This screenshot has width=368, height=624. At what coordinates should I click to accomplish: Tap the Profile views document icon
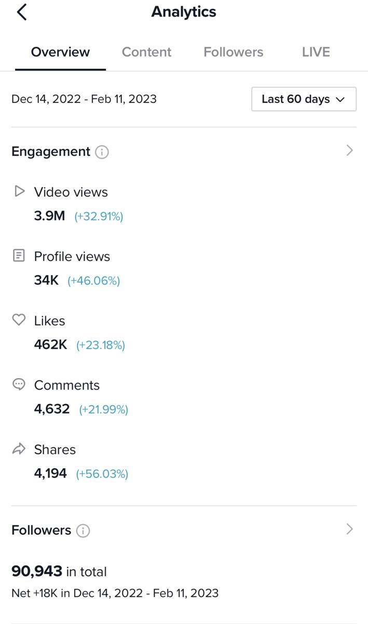coord(19,255)
